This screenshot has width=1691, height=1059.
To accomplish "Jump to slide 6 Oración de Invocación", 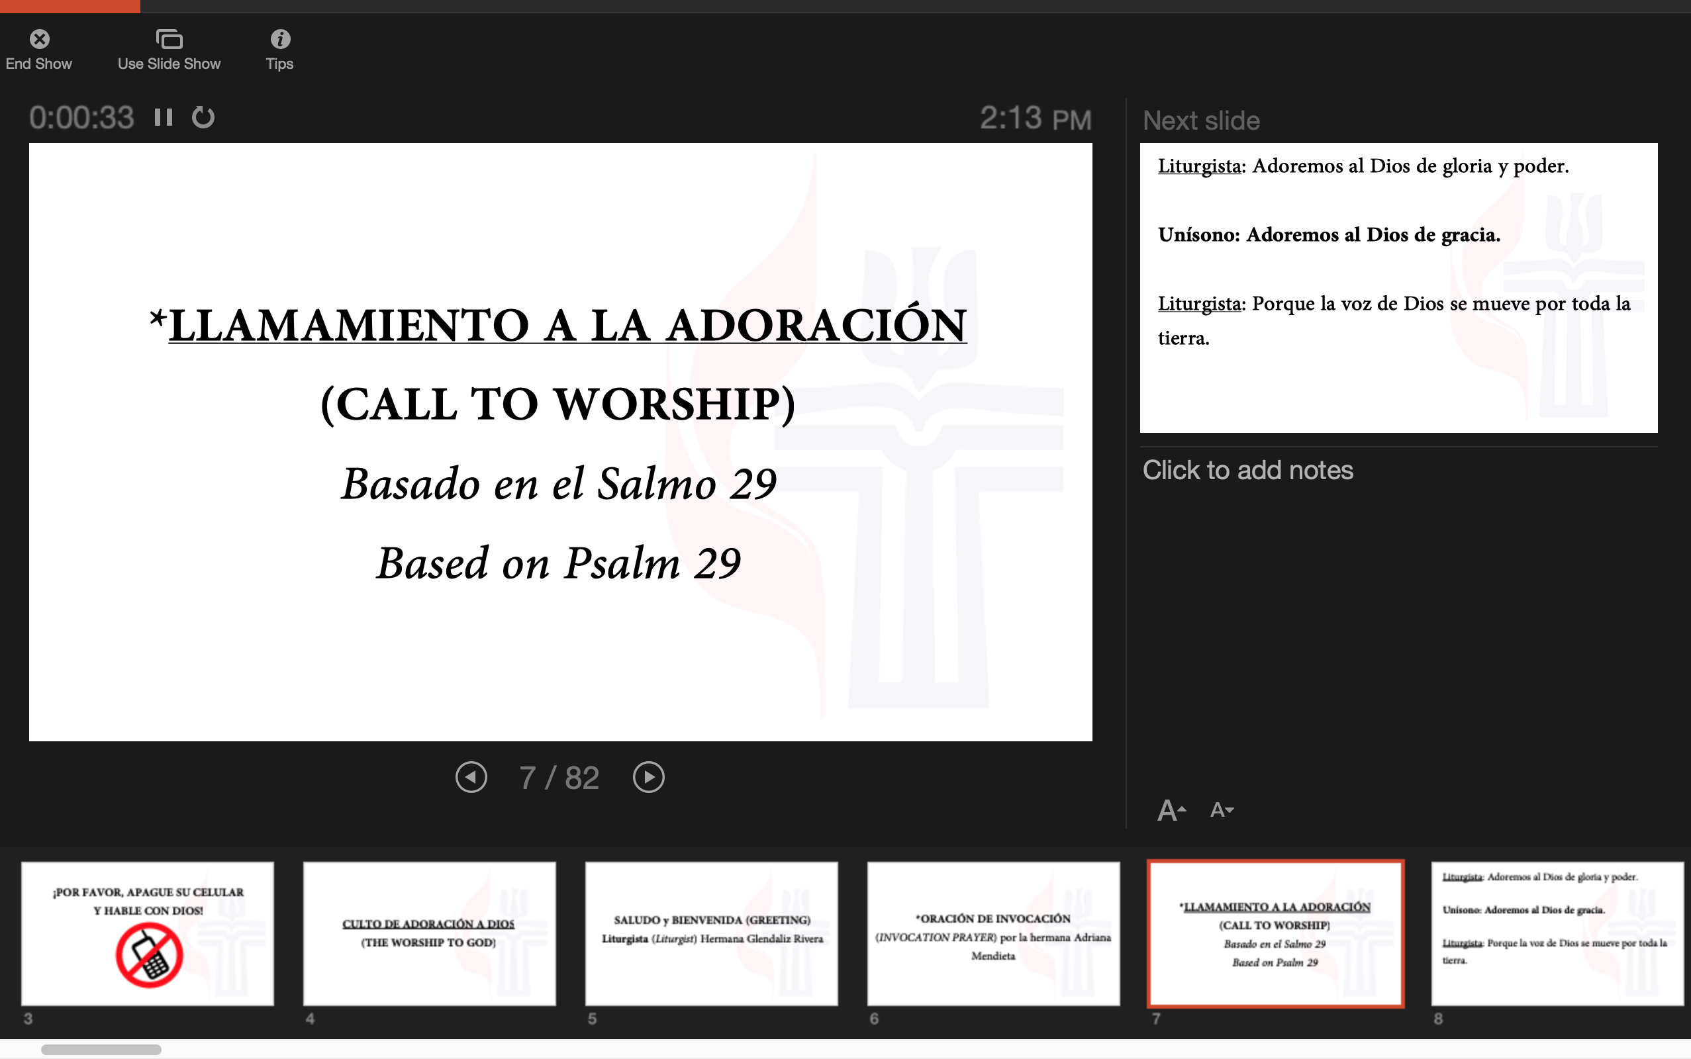I will tap(993, 934).
